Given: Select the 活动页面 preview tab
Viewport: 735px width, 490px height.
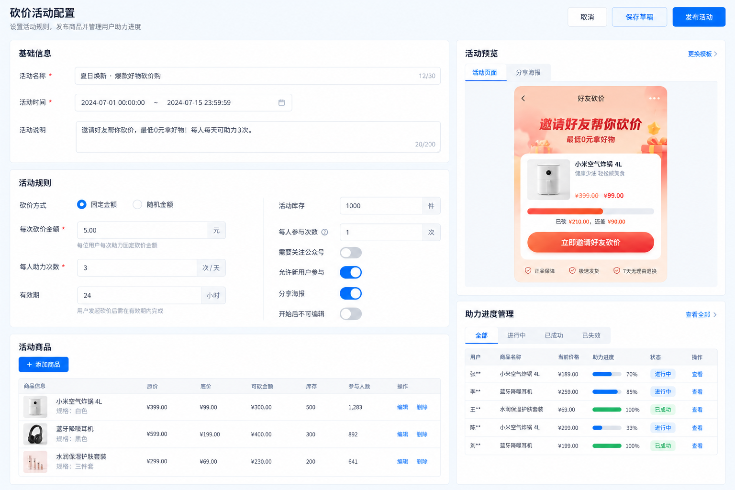Looking at the screenshot, I should pos(485,73).
